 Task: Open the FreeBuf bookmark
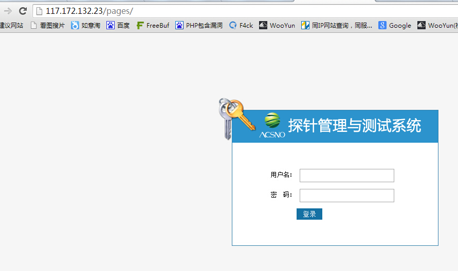point(153,26)
